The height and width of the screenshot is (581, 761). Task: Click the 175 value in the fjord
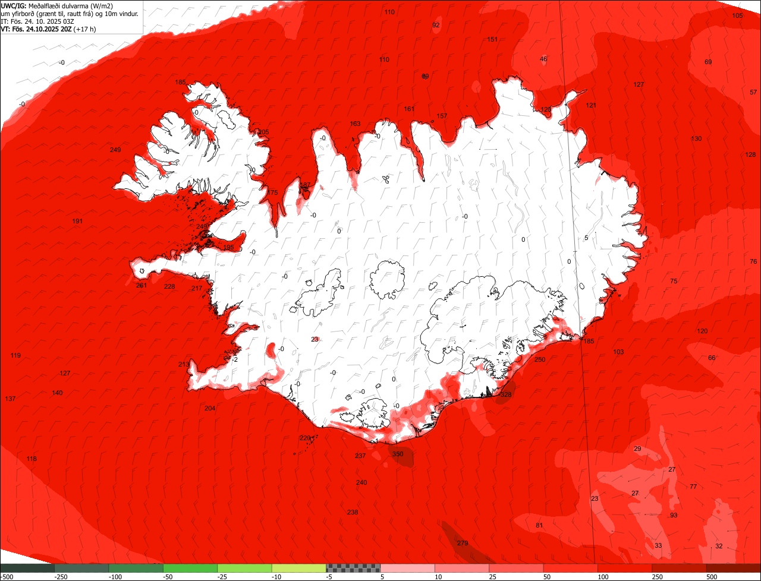coord(272,192)
